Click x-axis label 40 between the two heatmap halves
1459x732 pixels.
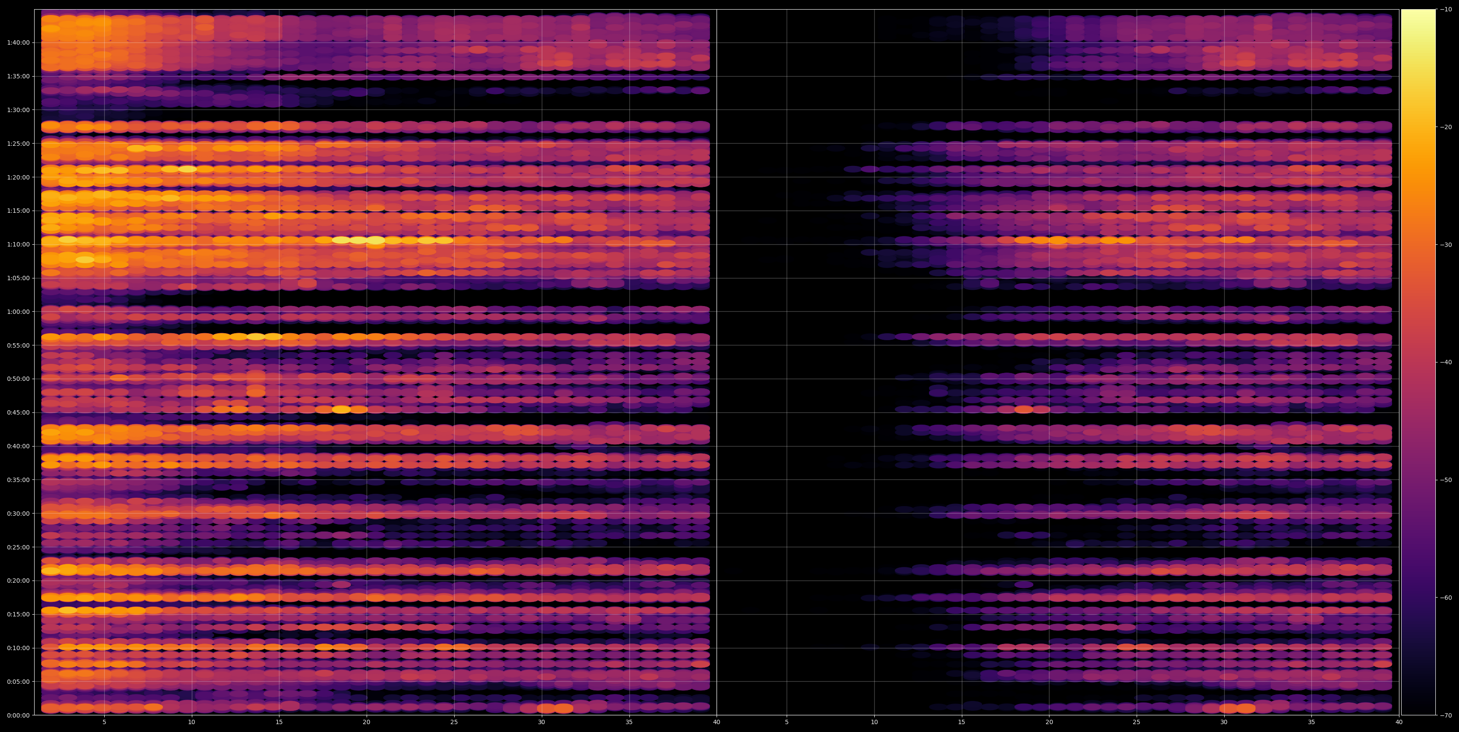click(717, 722)
